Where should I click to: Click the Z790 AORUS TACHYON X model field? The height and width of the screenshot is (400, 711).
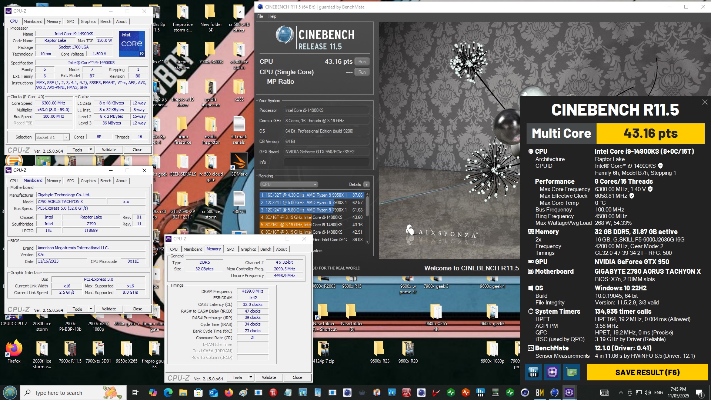(x=71, y=201)
